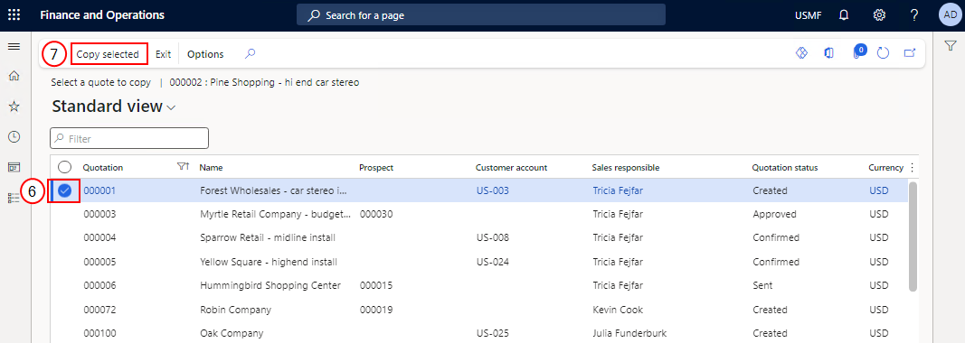Screen dimensions: 965x343
Task: Toggle the select-all rows checkbox
Action: click(x=64, y=167)
